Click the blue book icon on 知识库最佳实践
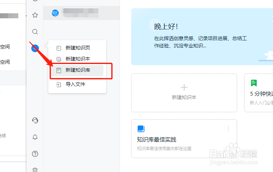273x172 pixels. (141, 129)
